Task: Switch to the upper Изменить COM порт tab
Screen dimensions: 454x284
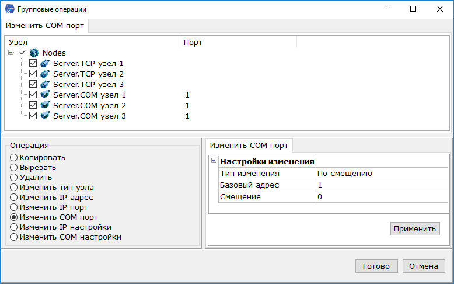Action: coord(45,26)
